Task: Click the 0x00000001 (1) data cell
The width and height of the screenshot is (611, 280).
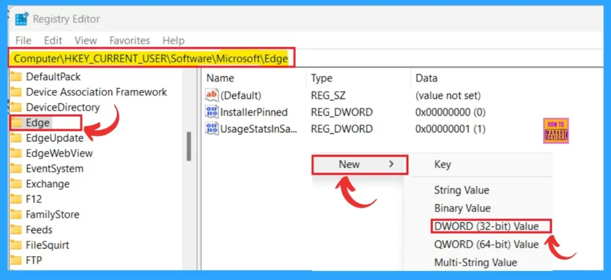Action: 450,129
